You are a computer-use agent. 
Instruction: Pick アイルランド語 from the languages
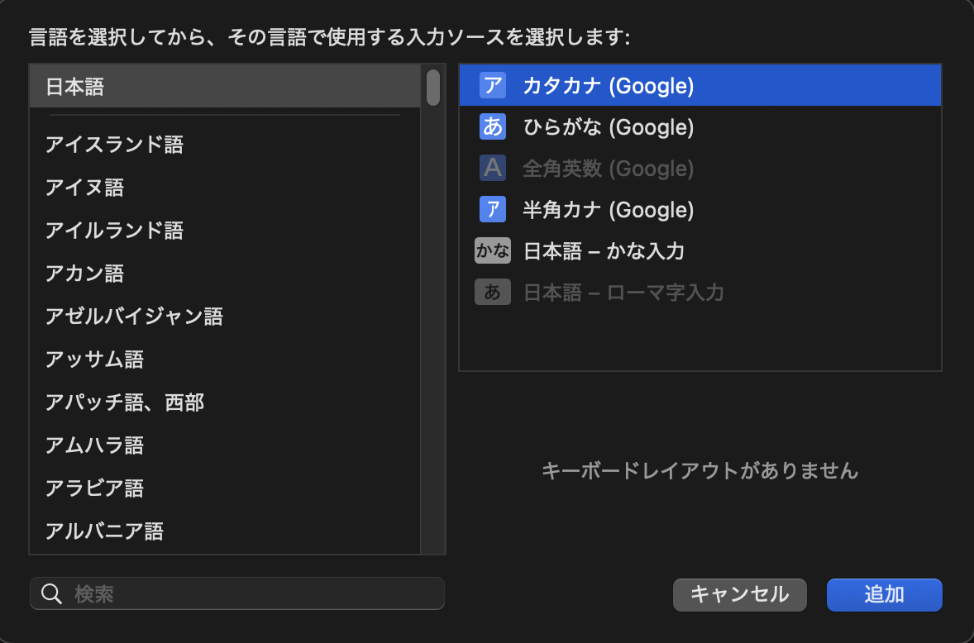pos(114,231)
